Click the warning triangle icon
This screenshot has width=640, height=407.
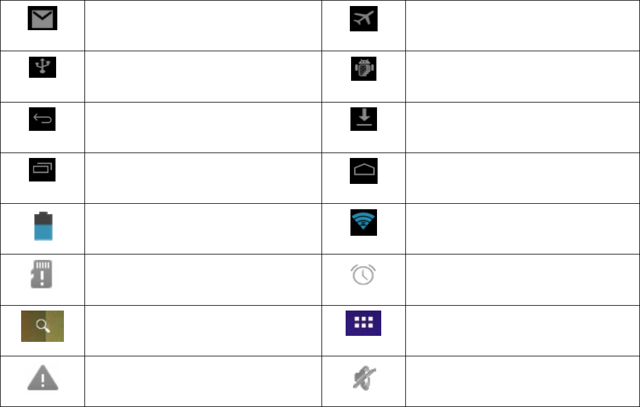click(x=42, y=380)
